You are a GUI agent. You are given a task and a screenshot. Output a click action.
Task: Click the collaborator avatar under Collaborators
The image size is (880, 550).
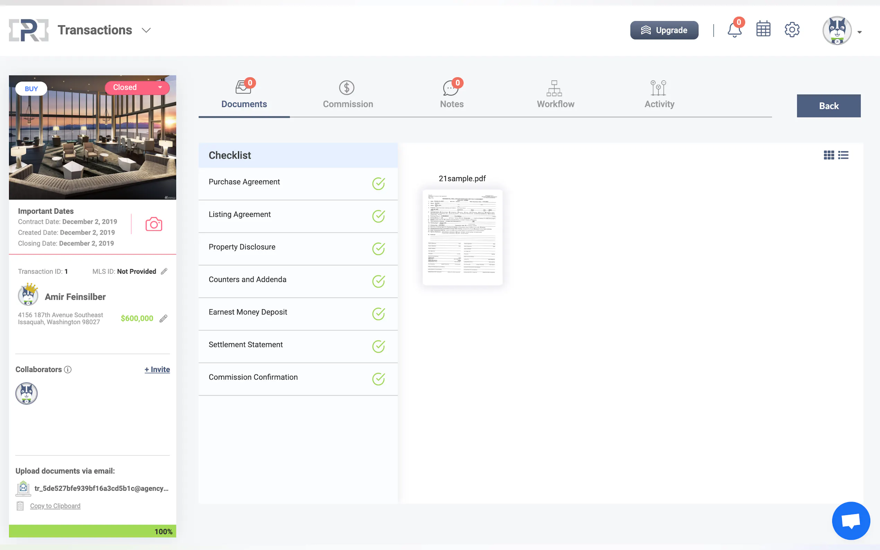coord(26,393)
